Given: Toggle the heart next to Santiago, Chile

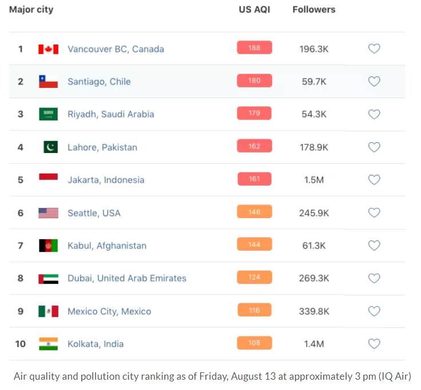Looking at the screenshot, I should (x=374, y=82).
